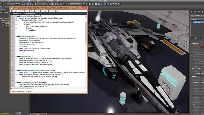Toggle visibility eye of second scene object
204x115 pixels.
(x=2, y=23)
